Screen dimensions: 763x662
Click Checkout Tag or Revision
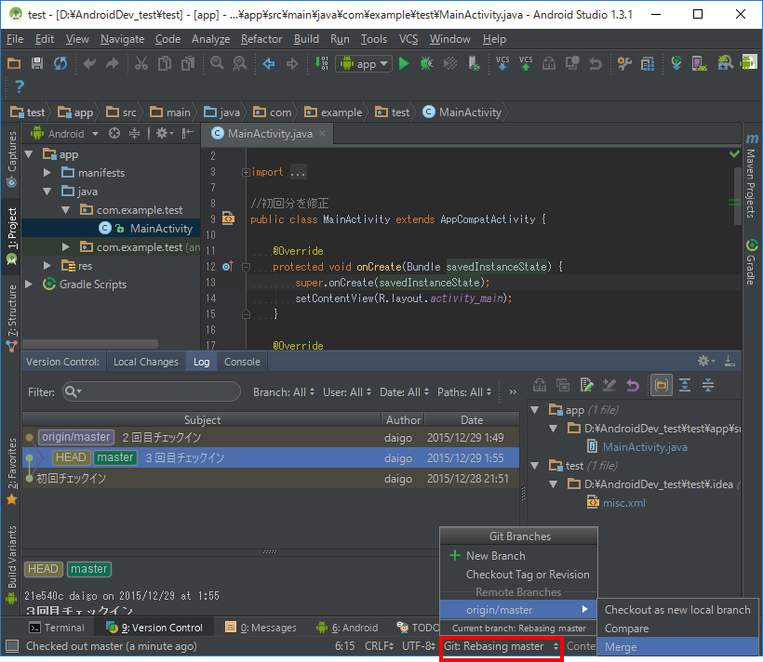518,575
